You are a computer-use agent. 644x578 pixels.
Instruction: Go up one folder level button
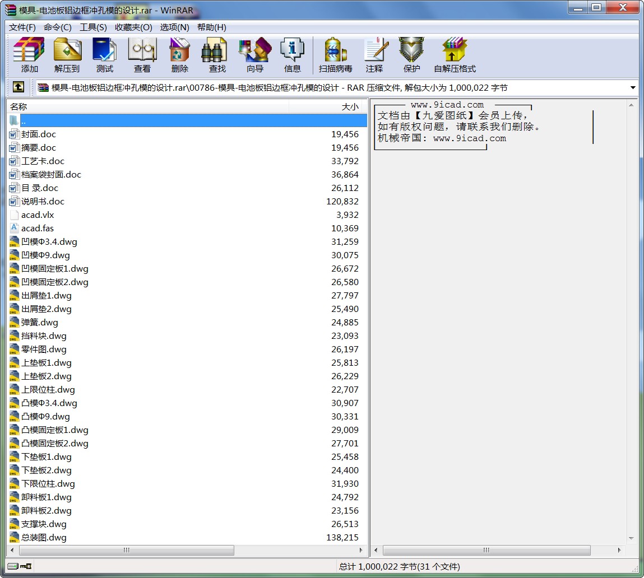click(18, 87)
